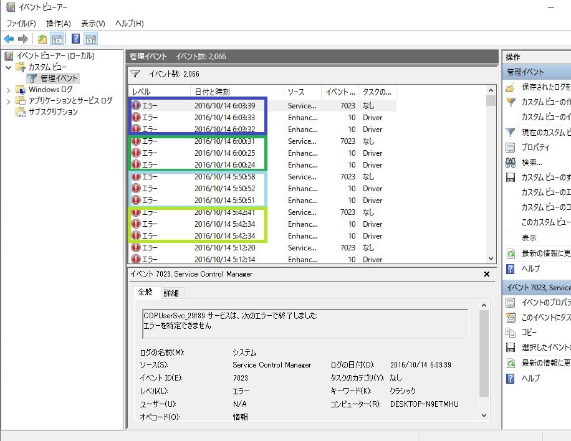The image size is (571, 441).
Task: Select アプリケーションとサービス ログ in the tree
Action: [x=70, y=100]
